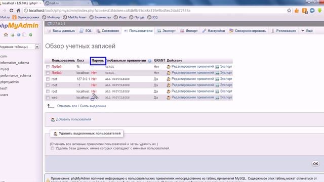Edit privileges for root ::1 user
Viewport: 324px width, 182px height.
coord(190,85)
